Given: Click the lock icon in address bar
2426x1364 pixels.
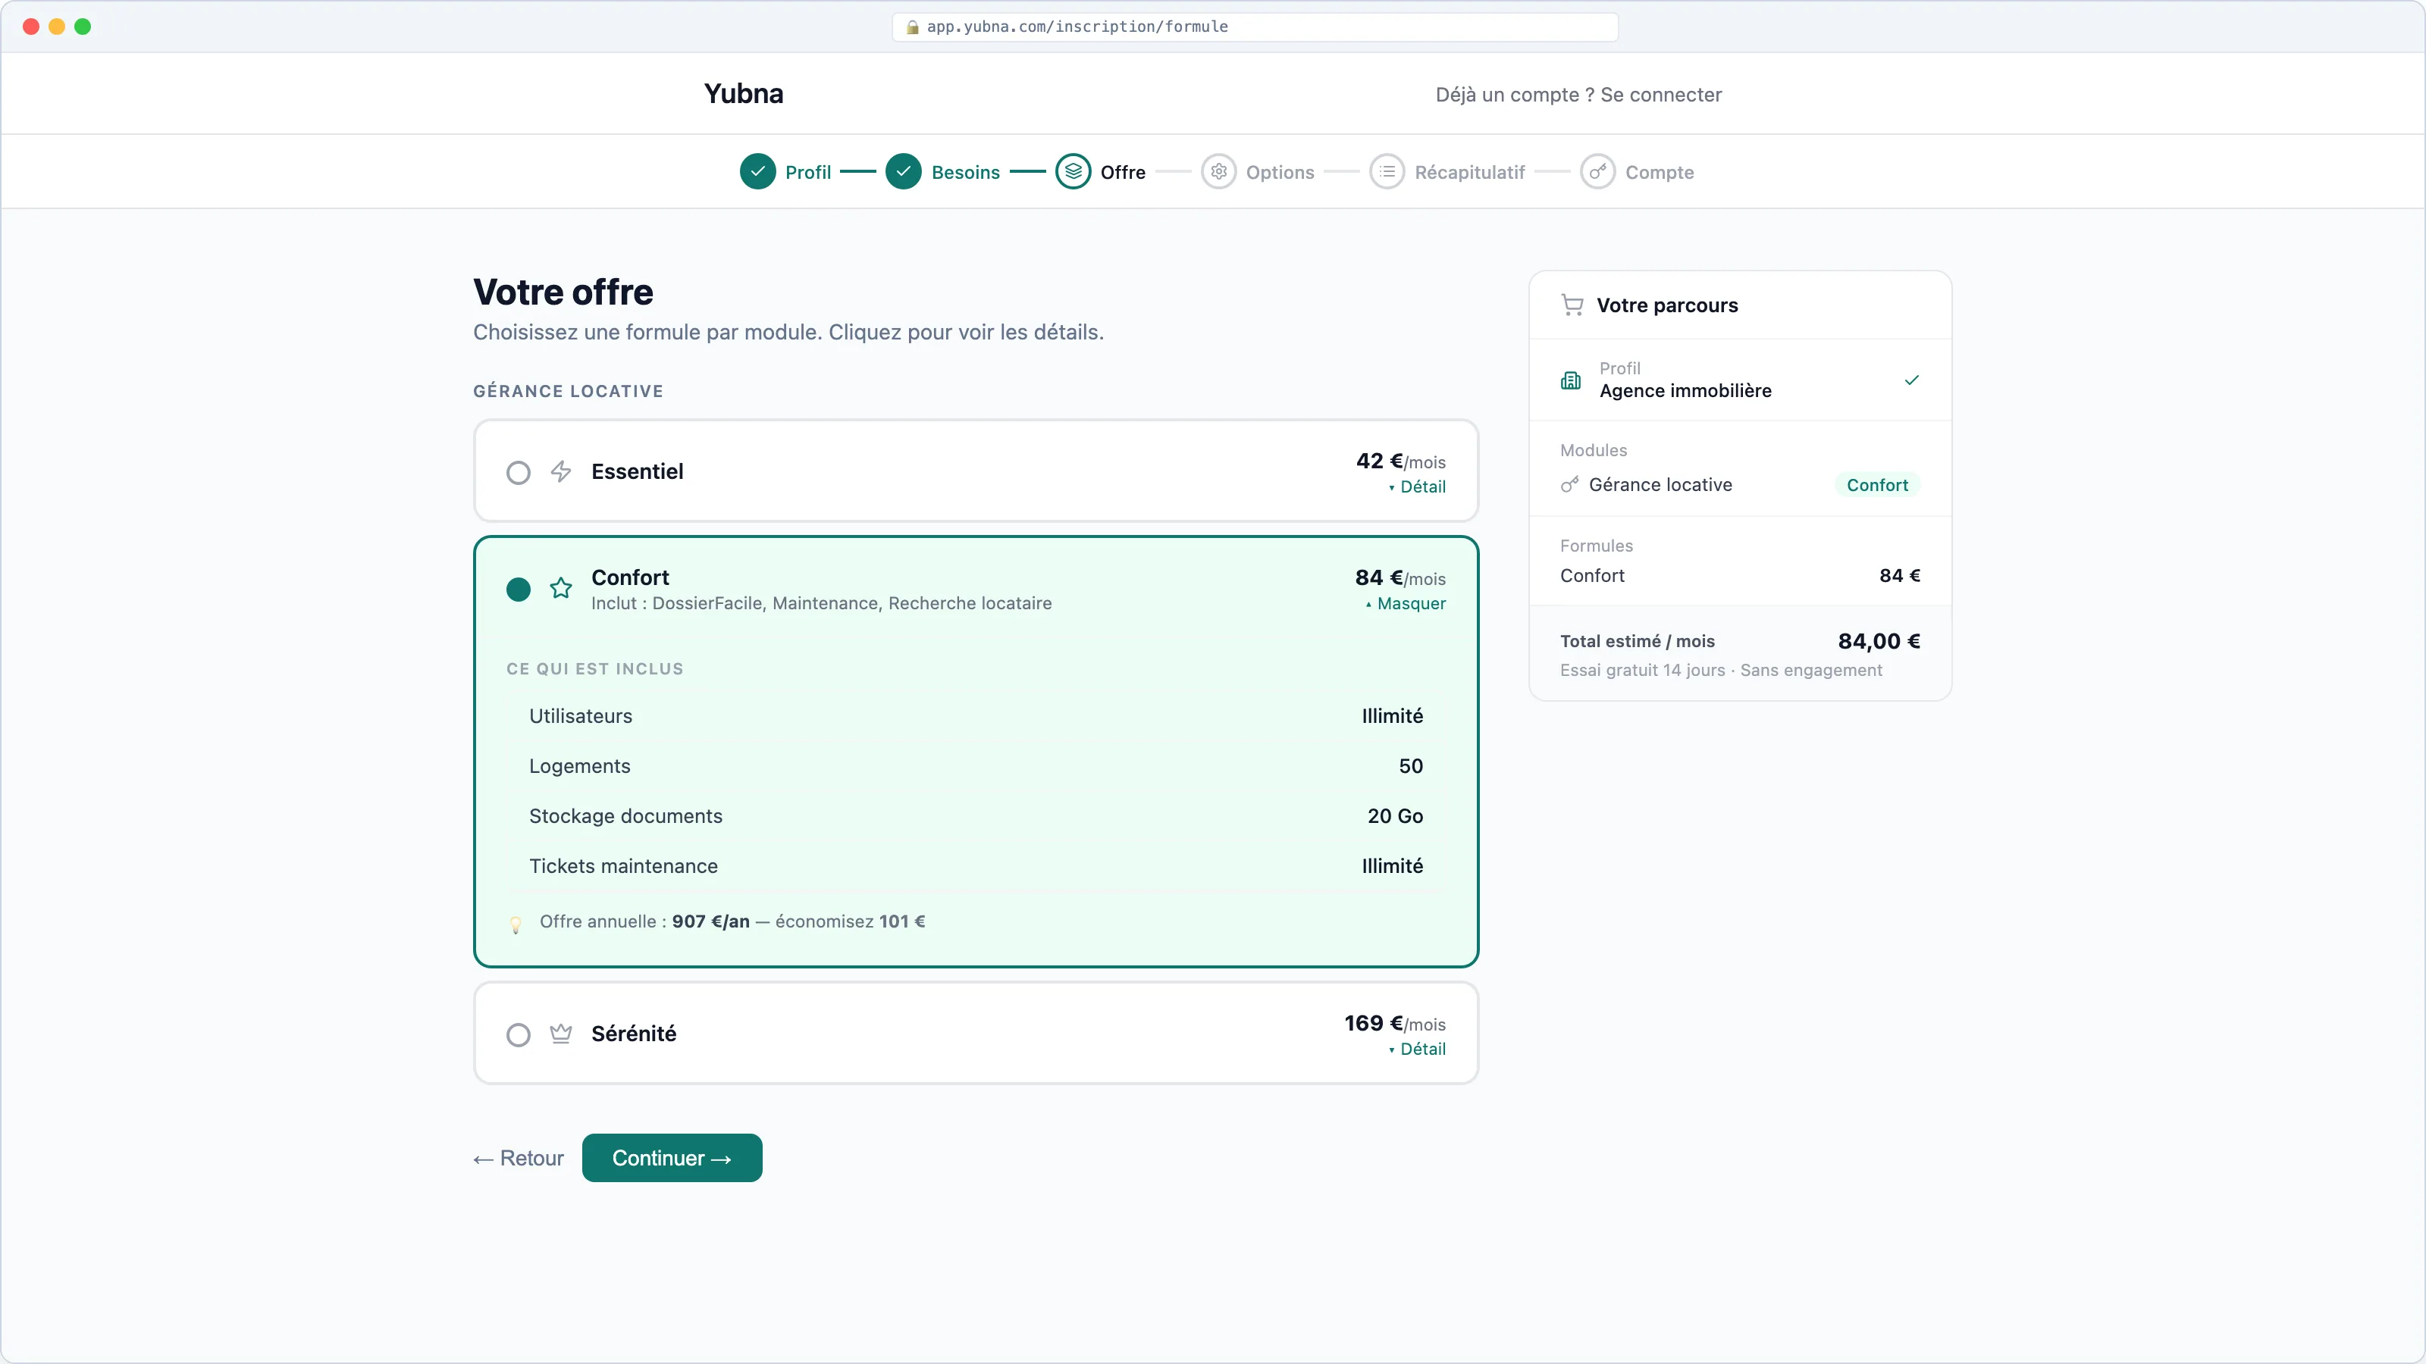Looking at the screenshot, I should (911, 27).
